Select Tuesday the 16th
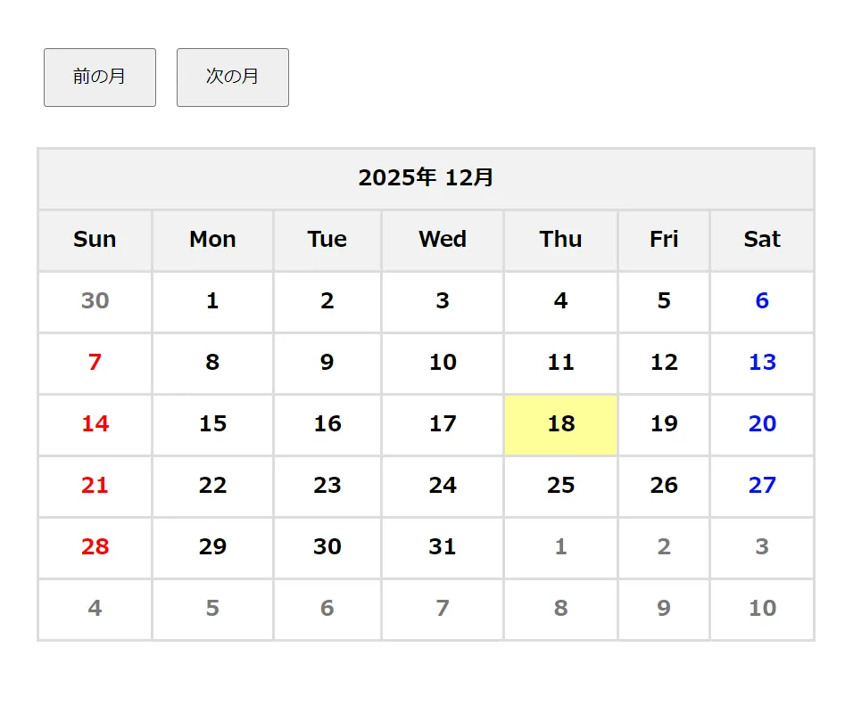845x721 pixels. coord(327,424)
